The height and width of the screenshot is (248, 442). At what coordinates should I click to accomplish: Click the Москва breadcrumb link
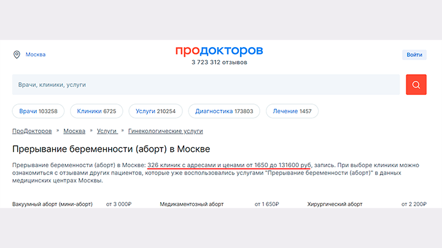(74, 131)
